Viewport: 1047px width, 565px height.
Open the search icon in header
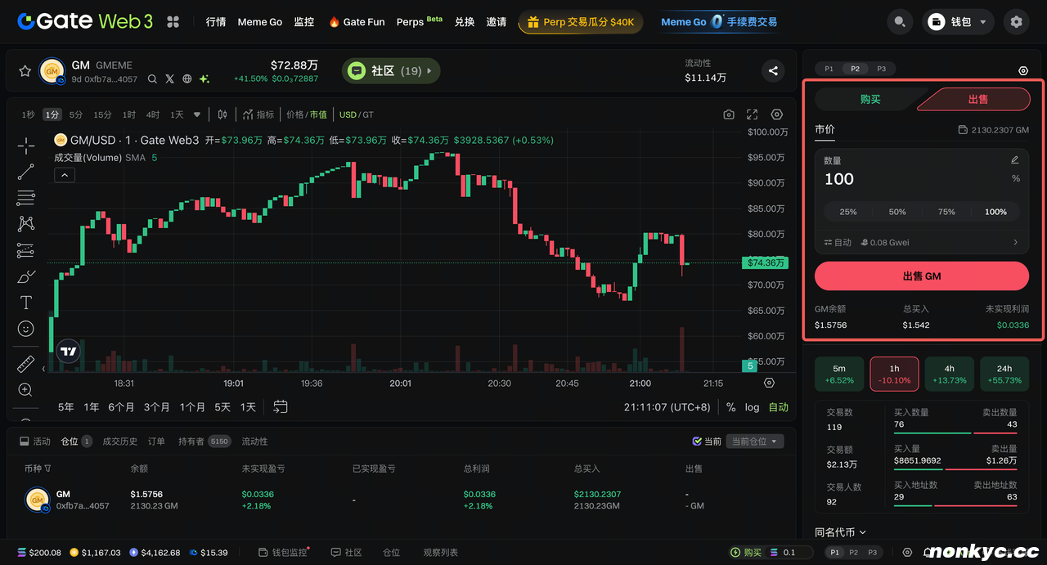[900, 22]
